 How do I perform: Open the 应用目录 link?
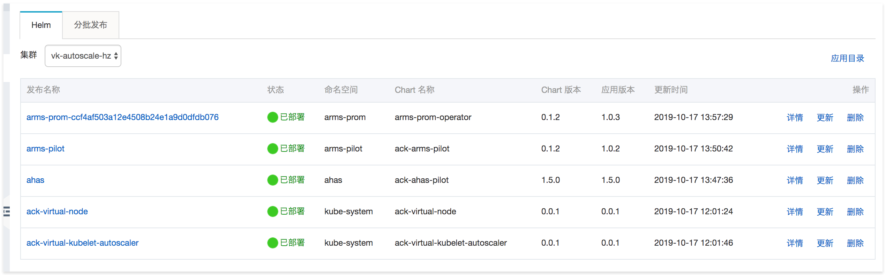point(847,58)
